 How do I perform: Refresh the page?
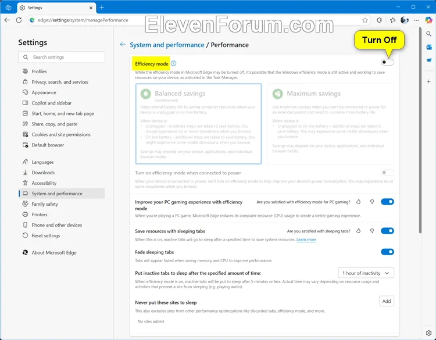[x=19, y=20]
